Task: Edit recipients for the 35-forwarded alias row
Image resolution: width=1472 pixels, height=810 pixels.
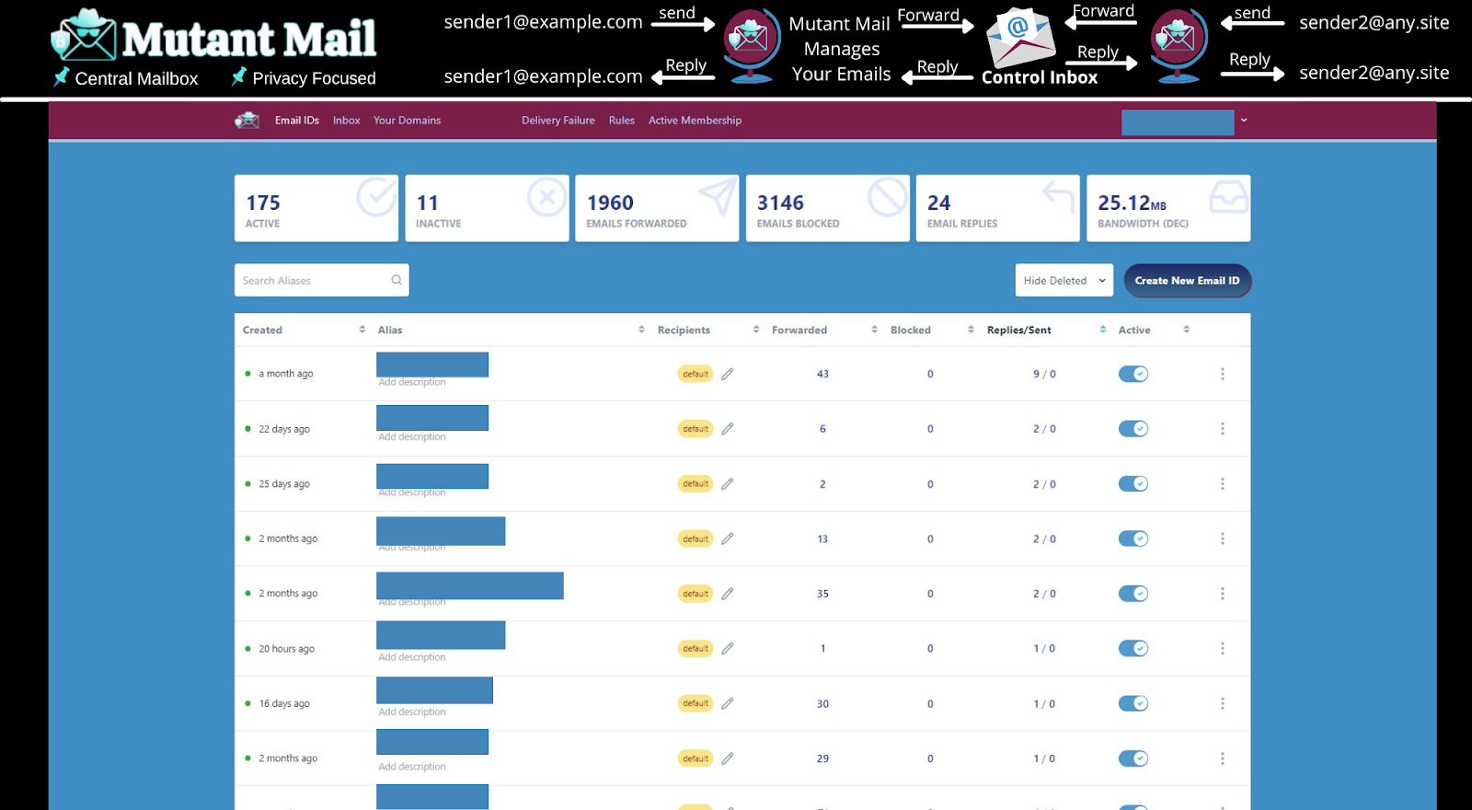Action: tap(728, 594)
